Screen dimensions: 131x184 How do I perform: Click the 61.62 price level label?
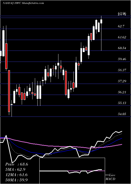(122, 37)
